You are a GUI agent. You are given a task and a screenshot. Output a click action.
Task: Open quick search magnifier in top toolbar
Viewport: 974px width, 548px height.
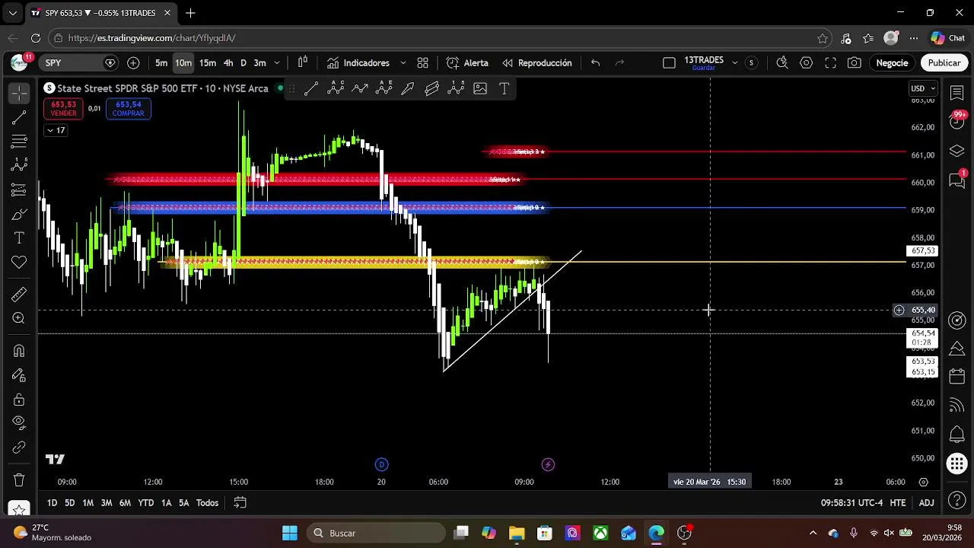pyautogui.click(x=782, y=63)
